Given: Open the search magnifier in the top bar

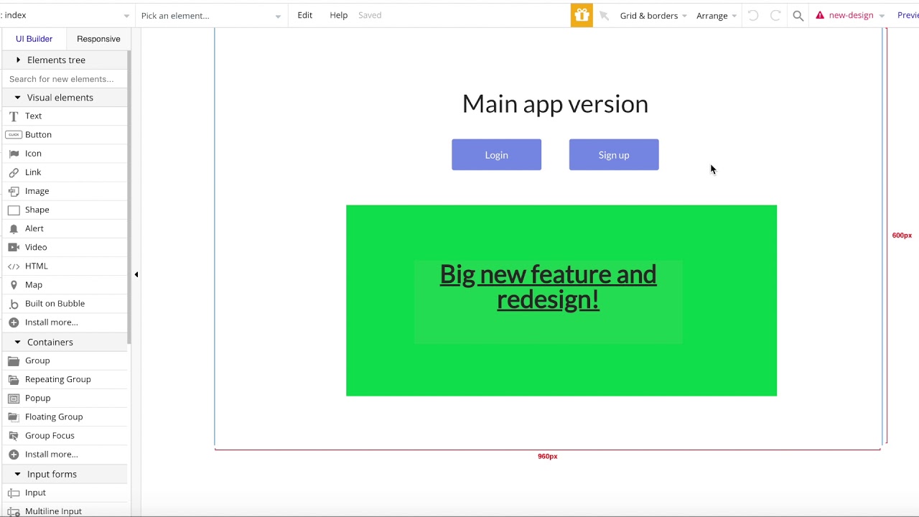Looking at the screenshot, I should click(x=798, y=15).
